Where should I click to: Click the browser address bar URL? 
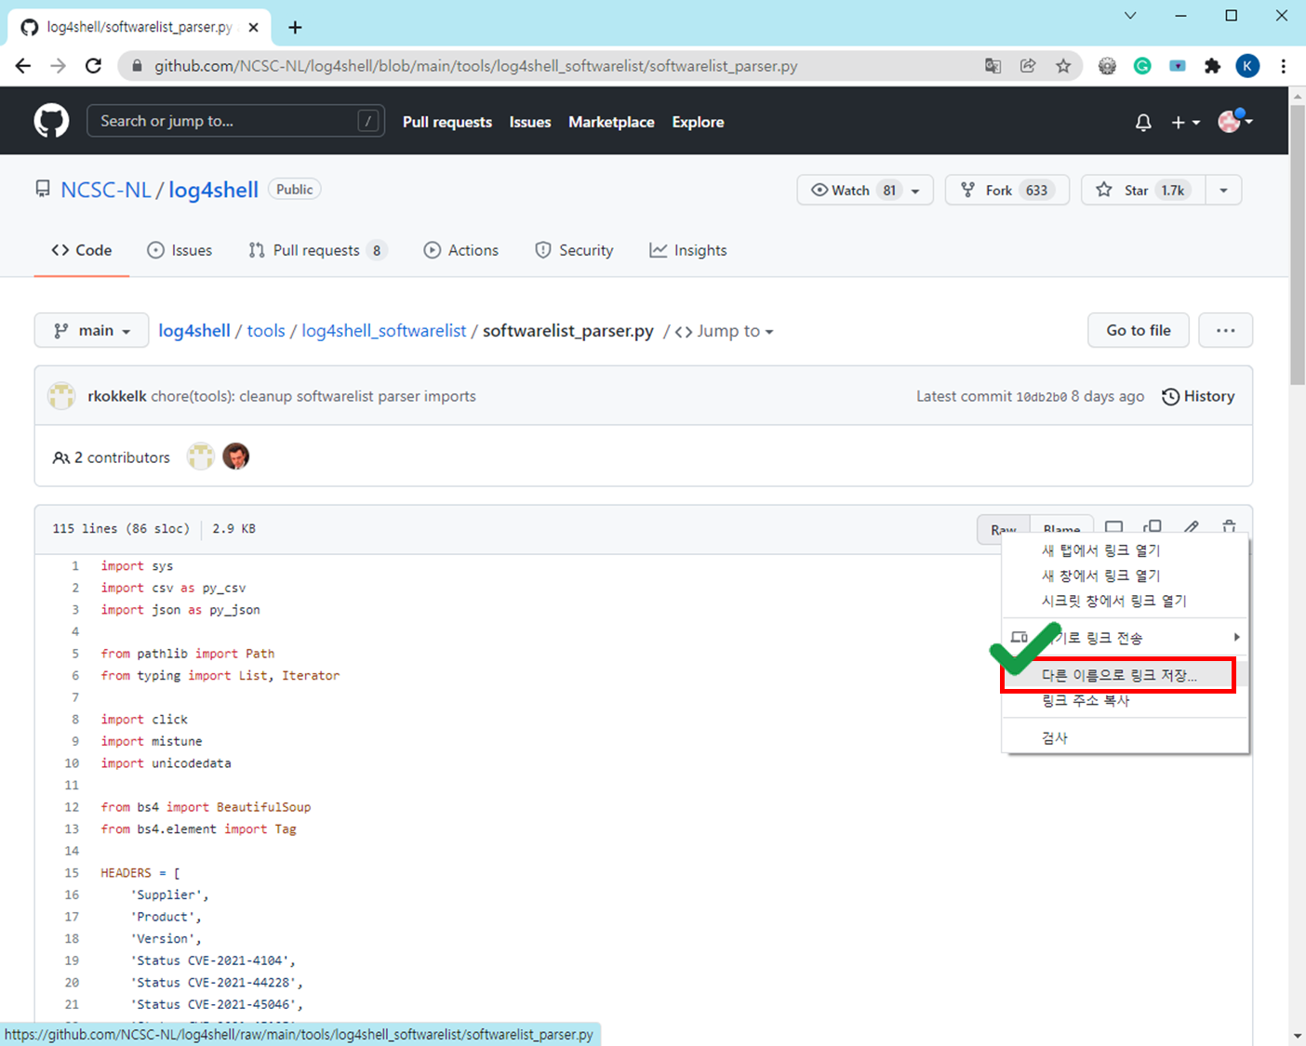tap(476, 66)
